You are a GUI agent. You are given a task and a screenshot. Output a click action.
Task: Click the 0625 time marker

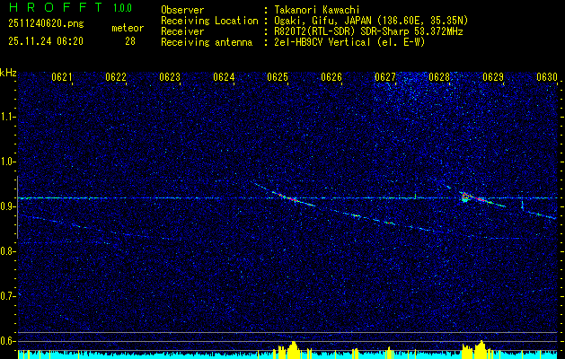(x=278, y=77)
